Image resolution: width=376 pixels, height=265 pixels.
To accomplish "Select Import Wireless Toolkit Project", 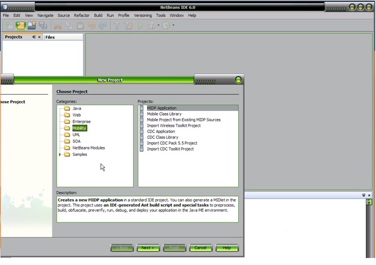I will point(173,125).
